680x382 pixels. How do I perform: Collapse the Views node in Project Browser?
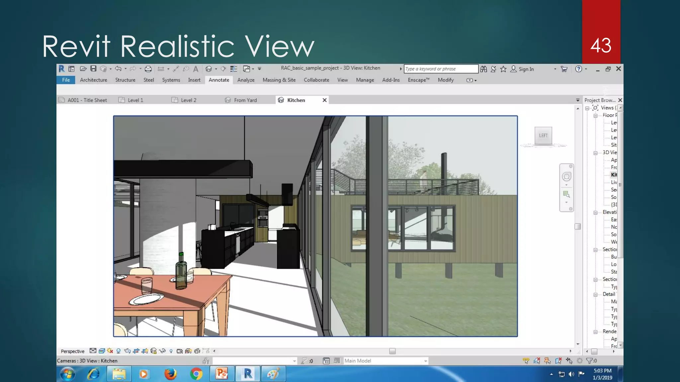(587, 108)
